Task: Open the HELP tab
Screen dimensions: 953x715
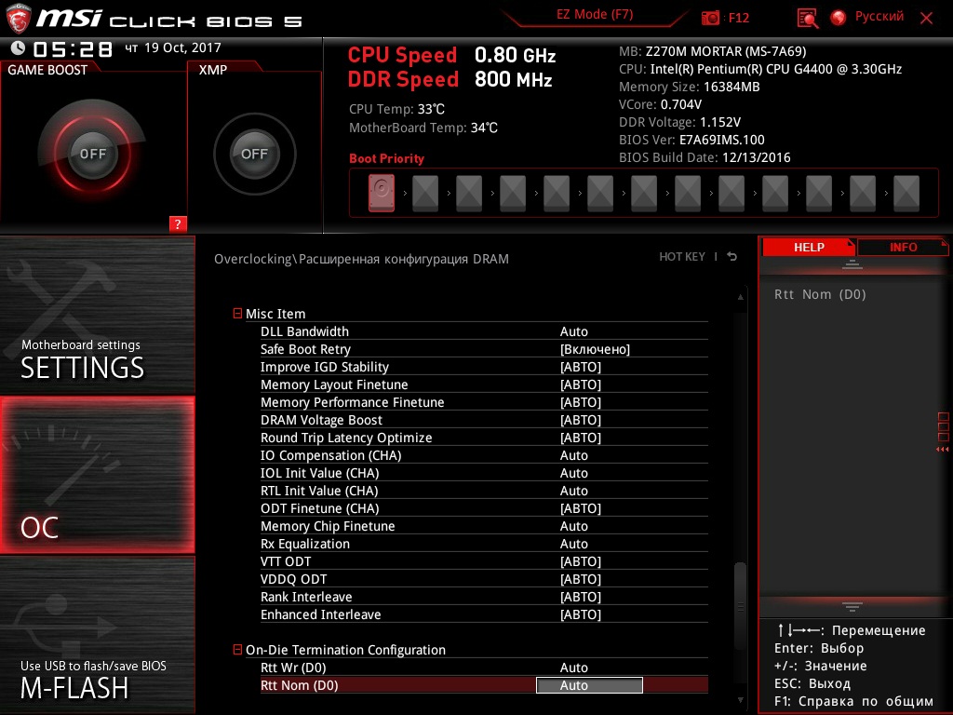Action: [x=809, y=247]
